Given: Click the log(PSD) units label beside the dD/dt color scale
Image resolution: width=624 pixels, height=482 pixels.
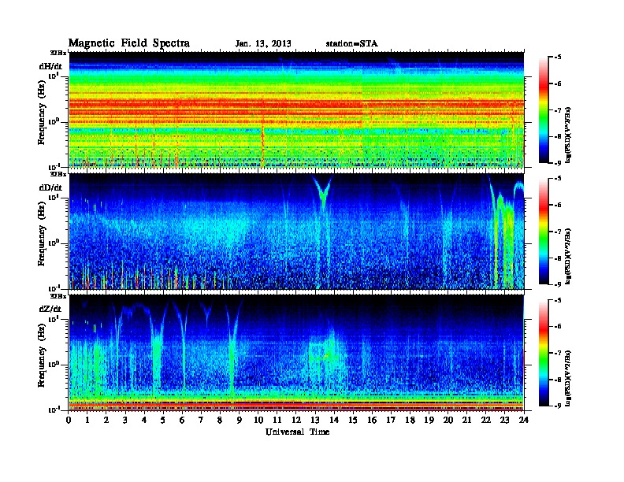Looking at the screenshot, I should 569,256.
